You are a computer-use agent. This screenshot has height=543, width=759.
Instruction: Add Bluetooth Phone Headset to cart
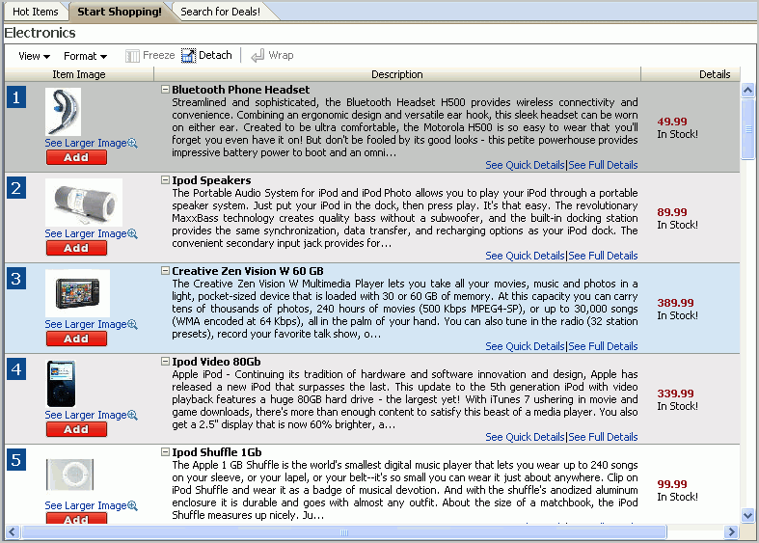[x=76, y=157]
